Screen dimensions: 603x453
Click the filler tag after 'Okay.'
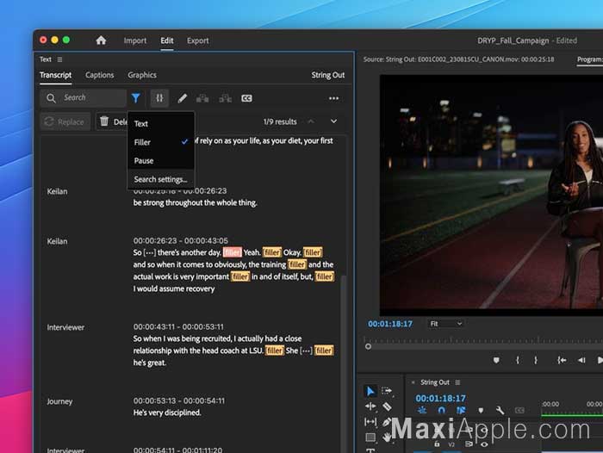pos(313,252)
